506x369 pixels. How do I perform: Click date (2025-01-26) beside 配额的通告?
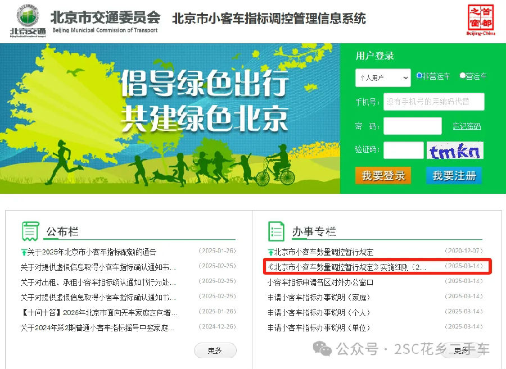(217, 250)
